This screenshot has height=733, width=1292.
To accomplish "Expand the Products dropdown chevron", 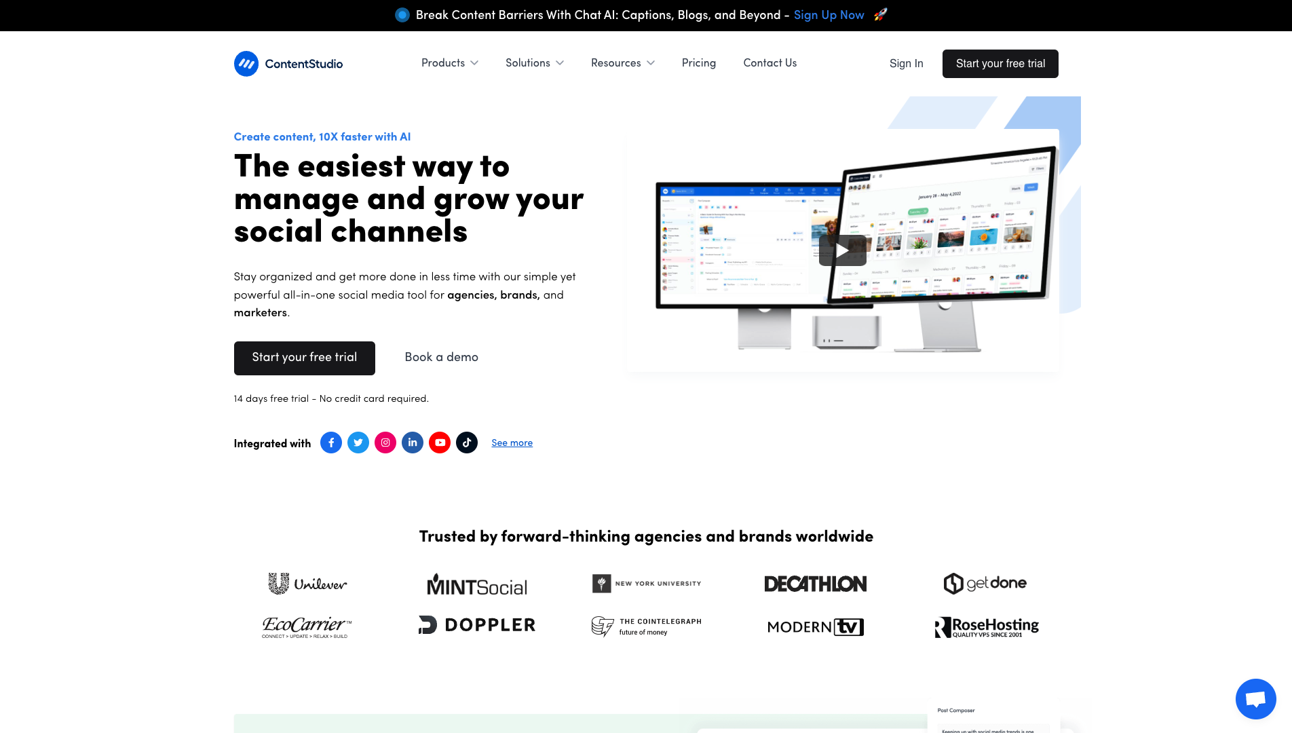I will 474,63.
